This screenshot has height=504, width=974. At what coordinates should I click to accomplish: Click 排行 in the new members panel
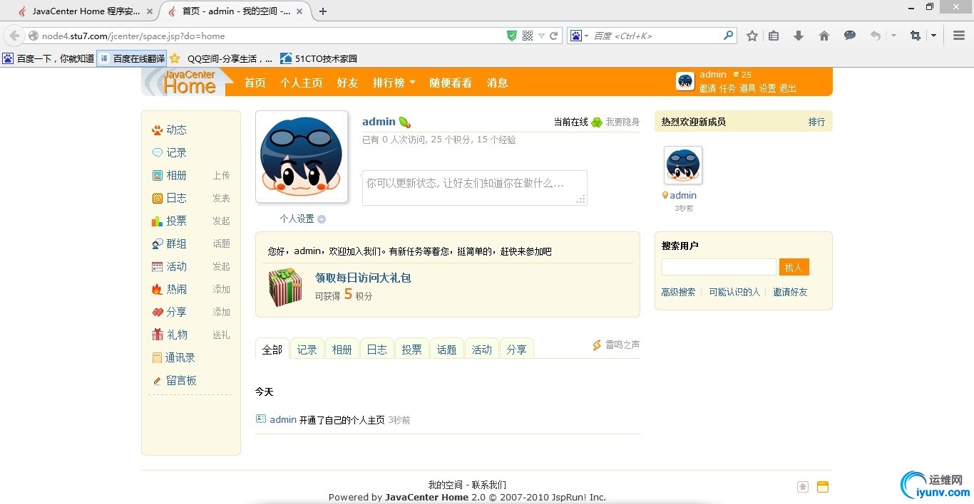(x=816, y=122)
